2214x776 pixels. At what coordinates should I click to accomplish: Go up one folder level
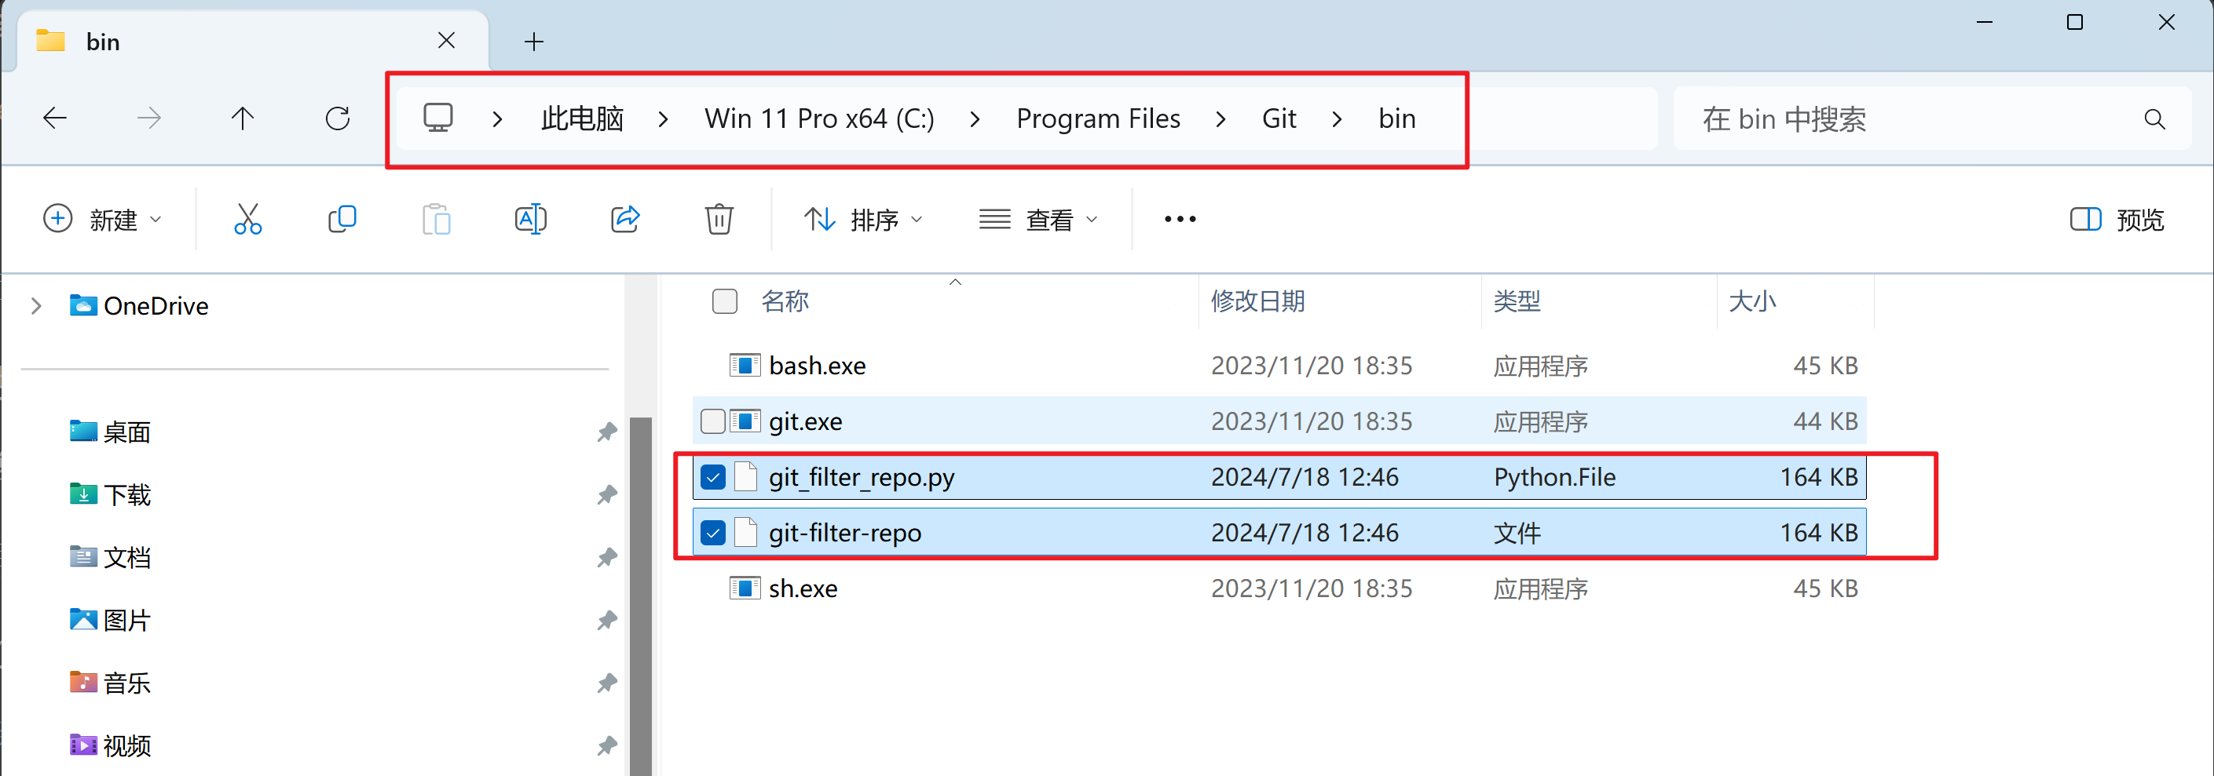click(243, 118)
